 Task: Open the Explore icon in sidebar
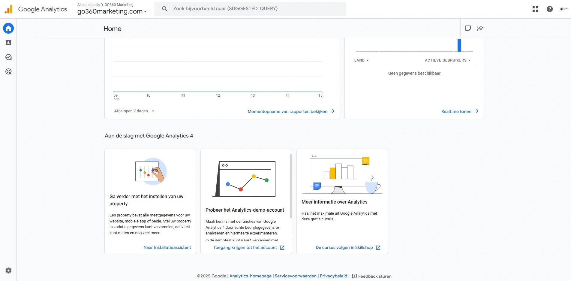[x=8, y=57]
